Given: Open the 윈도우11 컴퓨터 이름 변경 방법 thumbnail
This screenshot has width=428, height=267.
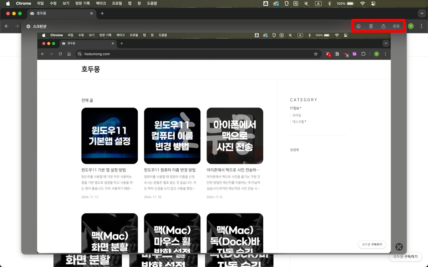Looking at the screenshot, I should click(x=172, y=136).
